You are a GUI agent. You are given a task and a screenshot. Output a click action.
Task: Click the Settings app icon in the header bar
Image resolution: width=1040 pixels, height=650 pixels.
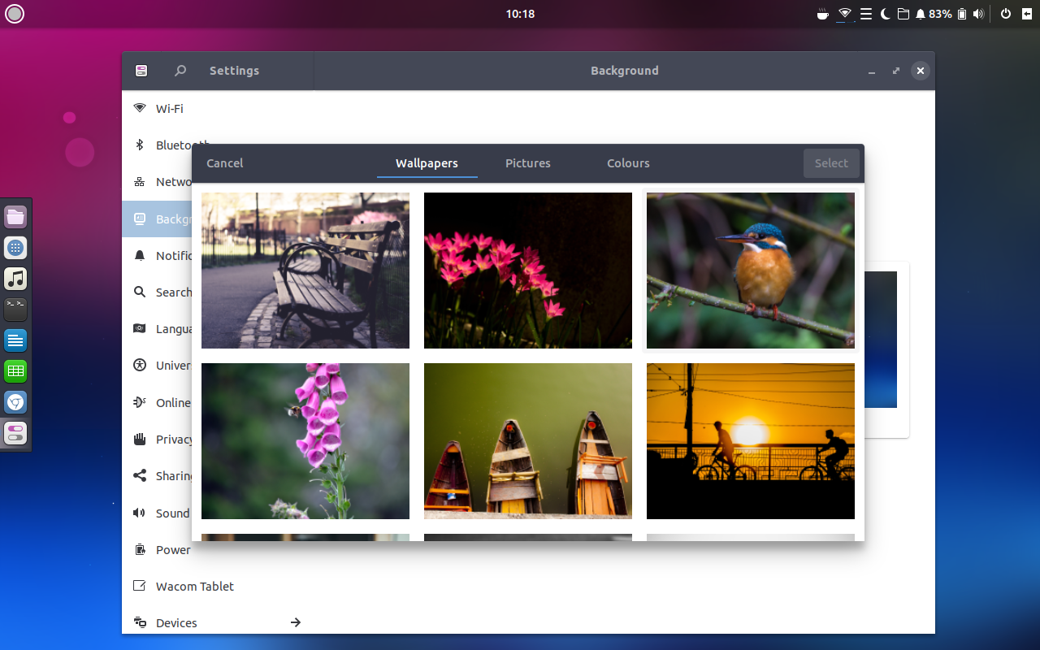pos(141,71)
